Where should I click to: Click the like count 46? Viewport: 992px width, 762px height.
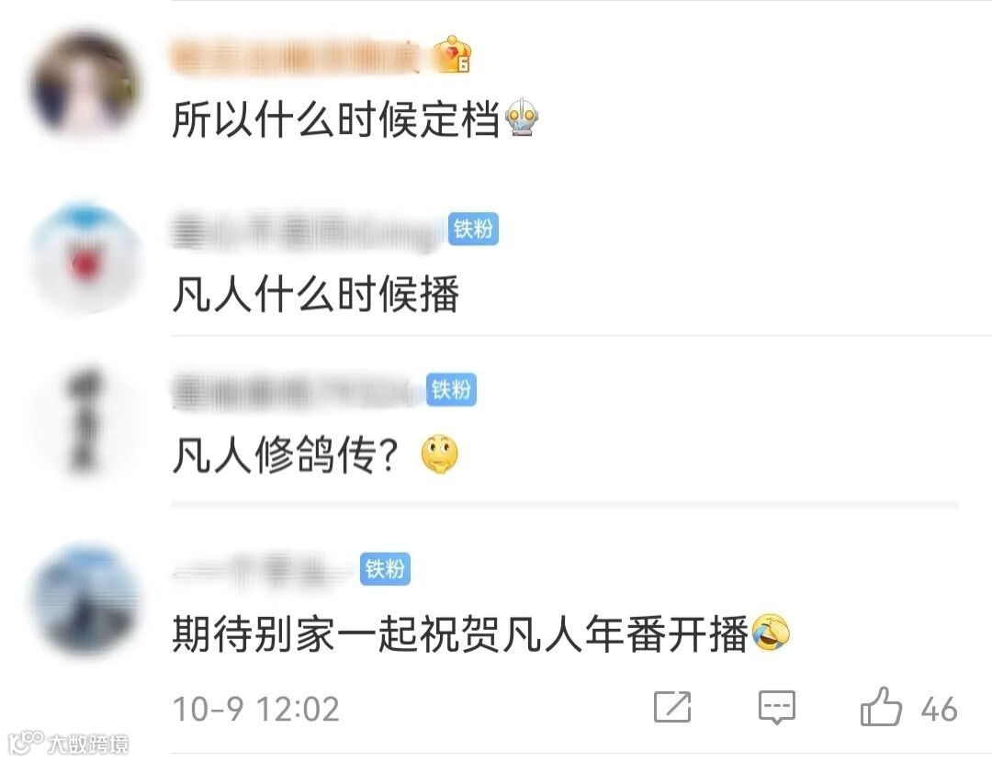[x=939, y=709]
